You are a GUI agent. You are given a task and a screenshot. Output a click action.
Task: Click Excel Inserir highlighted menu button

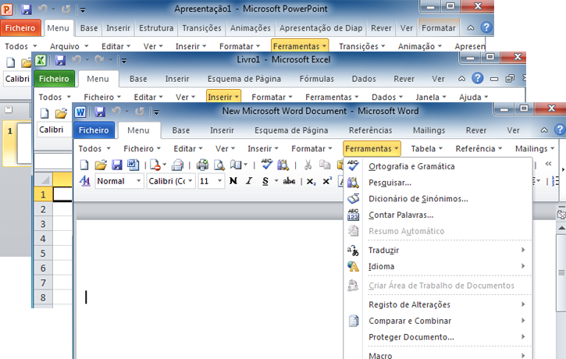[223, 97]
